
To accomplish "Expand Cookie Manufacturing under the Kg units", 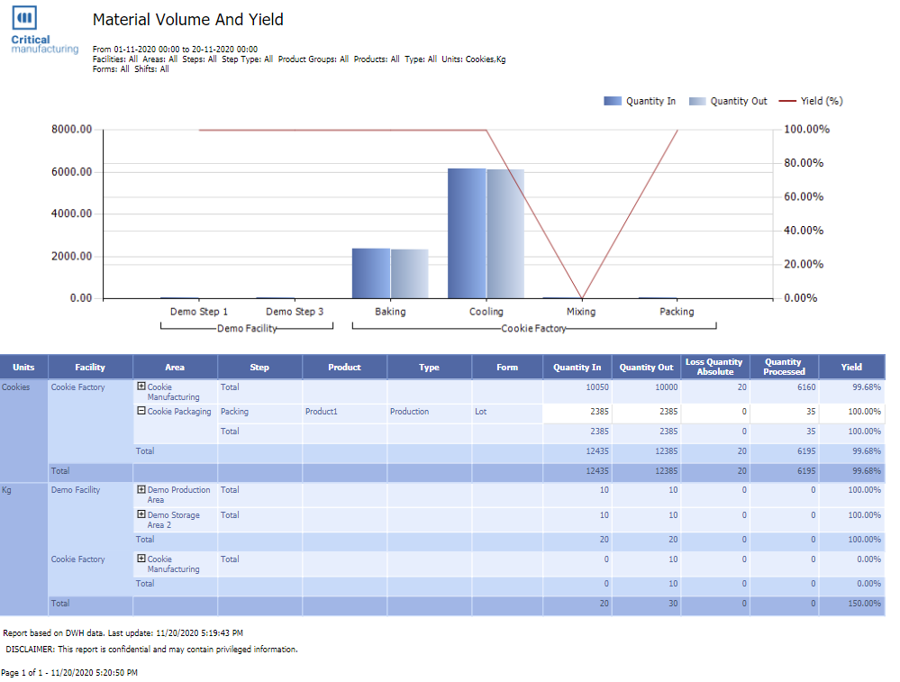I will [141, 558].
